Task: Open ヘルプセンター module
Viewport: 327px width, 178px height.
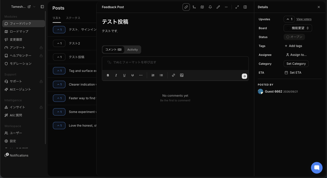Action: coord(24,56)
